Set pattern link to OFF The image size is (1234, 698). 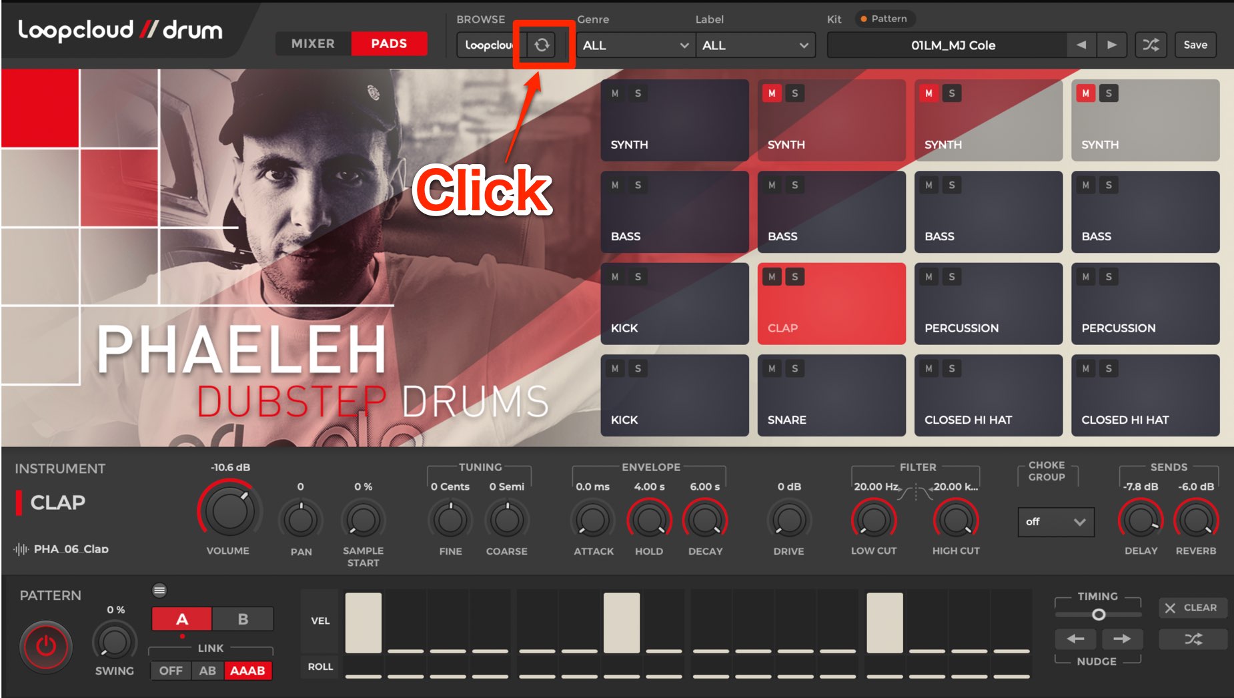(x=171, y=671)
